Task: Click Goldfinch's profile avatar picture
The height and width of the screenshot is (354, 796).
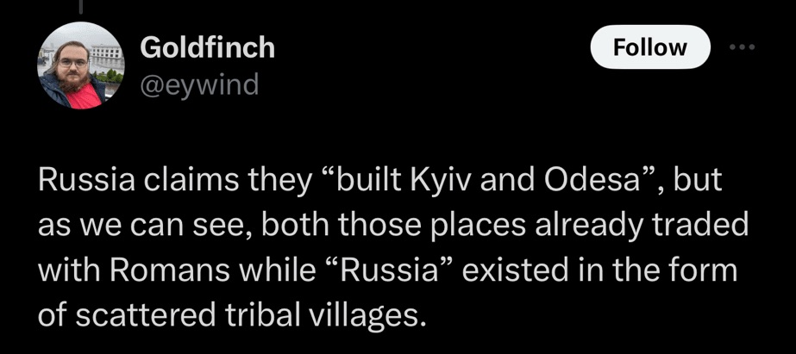Action: [x=80, y=65]
